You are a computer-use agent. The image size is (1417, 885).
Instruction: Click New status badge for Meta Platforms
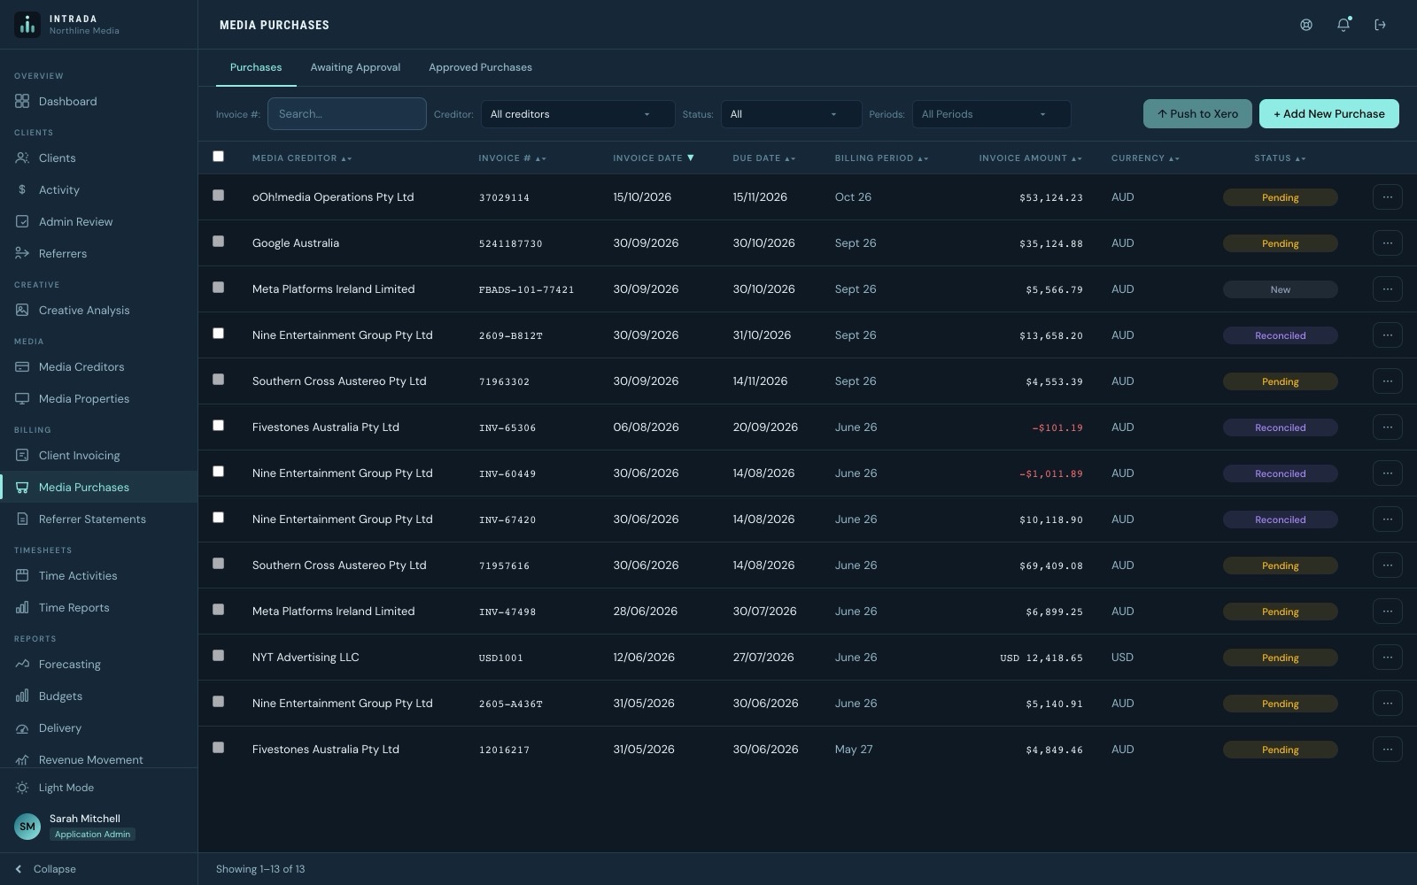1280,289
